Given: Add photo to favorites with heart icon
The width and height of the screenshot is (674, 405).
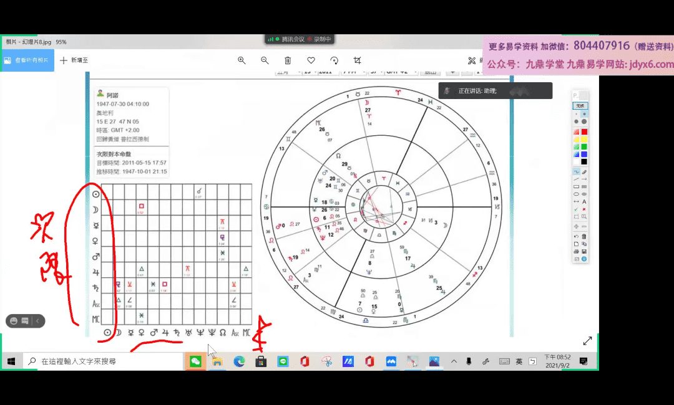Looking at the screenshot, I should point(311,60).
